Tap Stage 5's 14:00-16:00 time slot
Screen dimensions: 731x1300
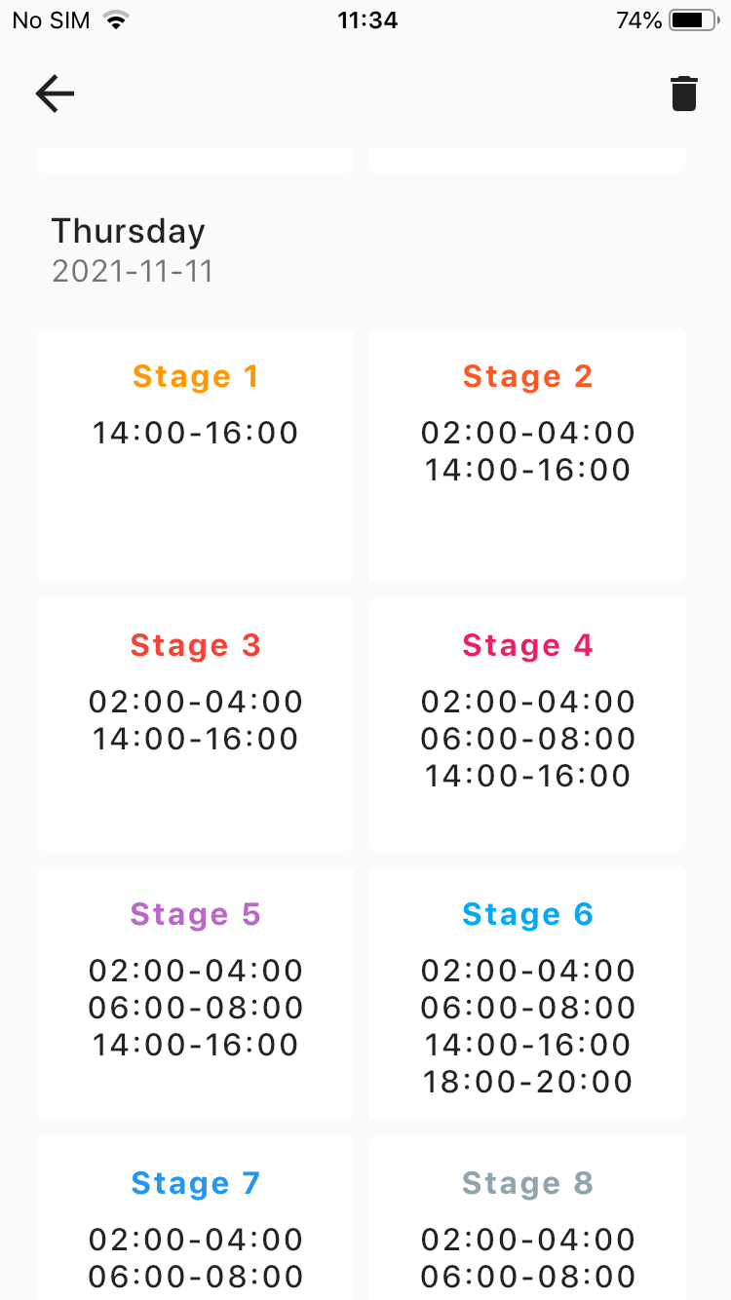(x=196, y=1045)
